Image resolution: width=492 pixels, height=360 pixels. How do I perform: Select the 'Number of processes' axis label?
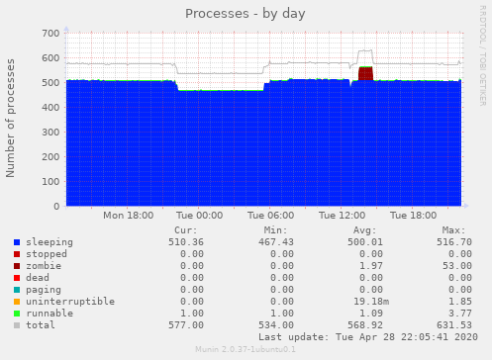[10, 118]
